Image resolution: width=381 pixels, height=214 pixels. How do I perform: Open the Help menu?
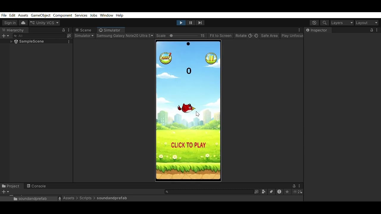[119, 15]
